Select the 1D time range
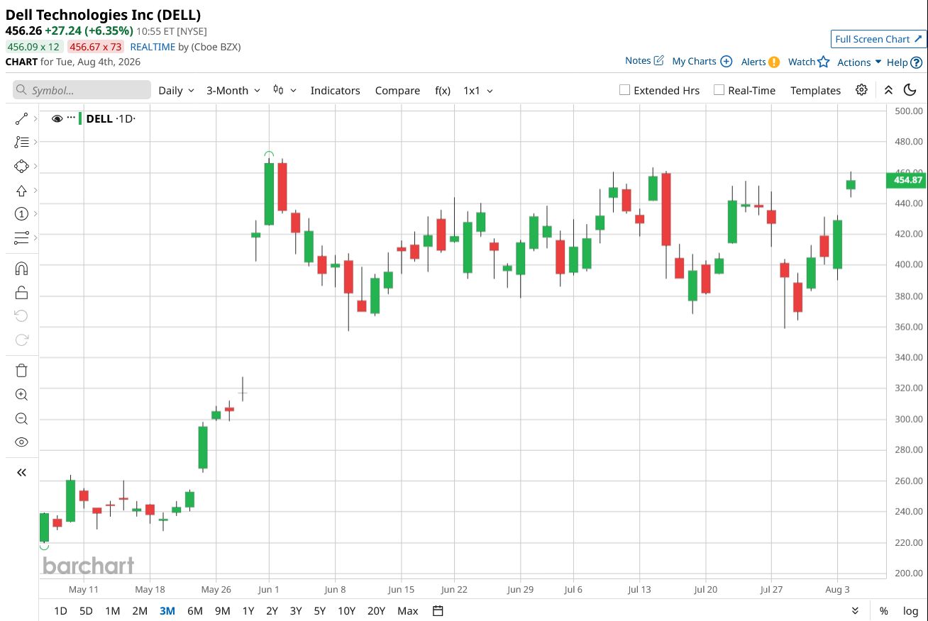Screen dimensions: 928x621 61,611
